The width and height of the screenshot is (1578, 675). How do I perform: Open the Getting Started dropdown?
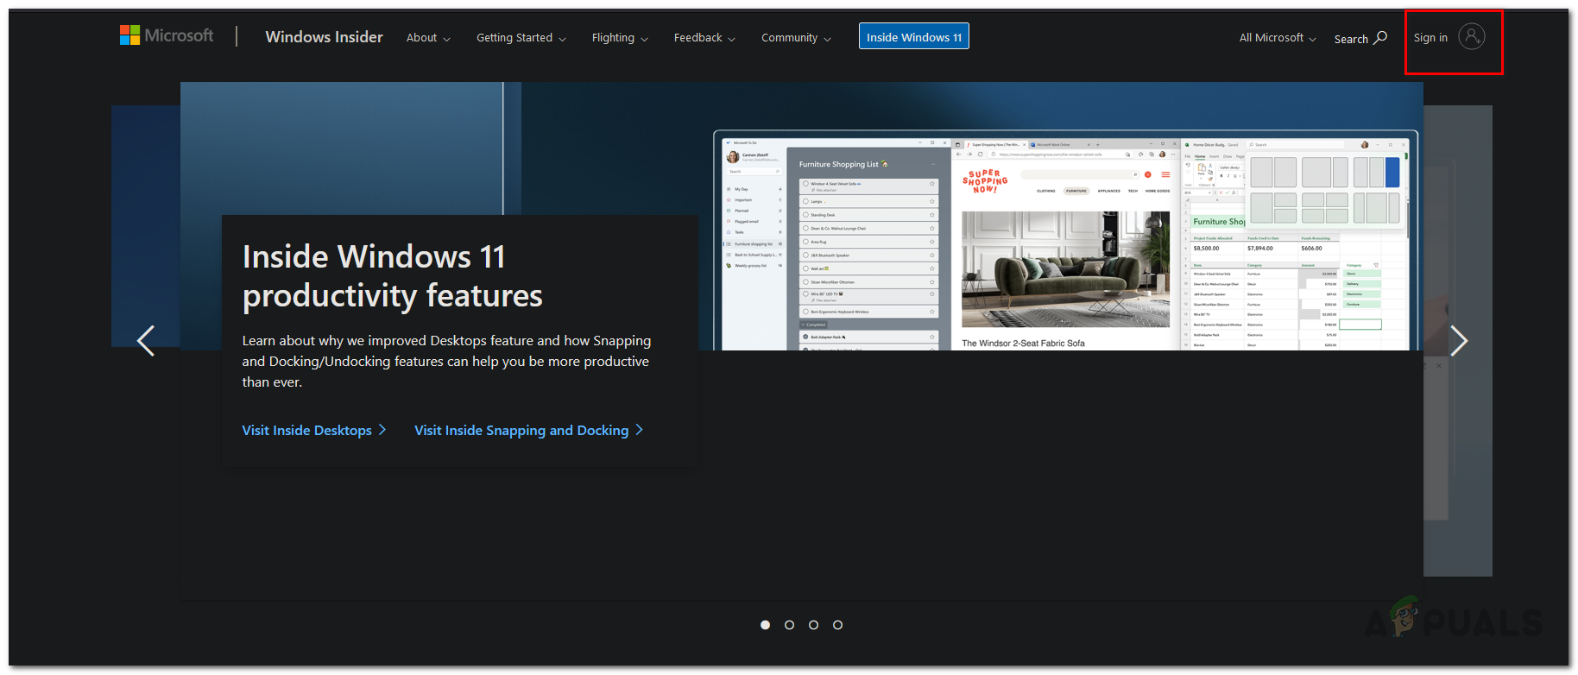521,38
